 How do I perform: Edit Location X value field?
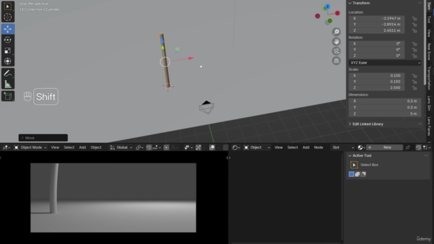point(376,18)
